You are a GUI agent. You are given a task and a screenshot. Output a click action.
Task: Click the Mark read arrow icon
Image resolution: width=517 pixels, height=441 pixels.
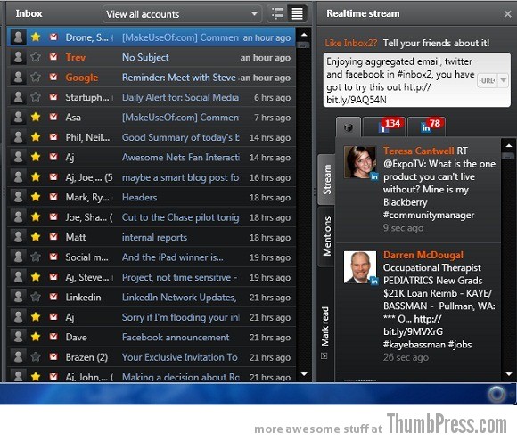tap(324, 355)
